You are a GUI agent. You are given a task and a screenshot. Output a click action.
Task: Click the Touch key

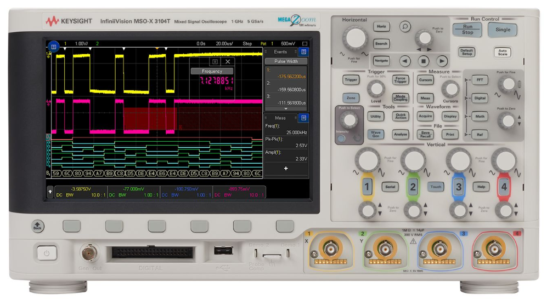[436, 187]
